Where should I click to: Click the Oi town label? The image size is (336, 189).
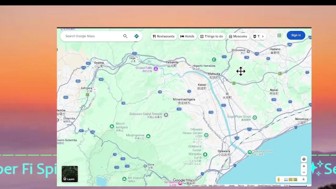pos(227,96)
